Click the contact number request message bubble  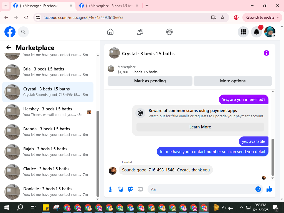pyautogui.click(x=212, y=152)
